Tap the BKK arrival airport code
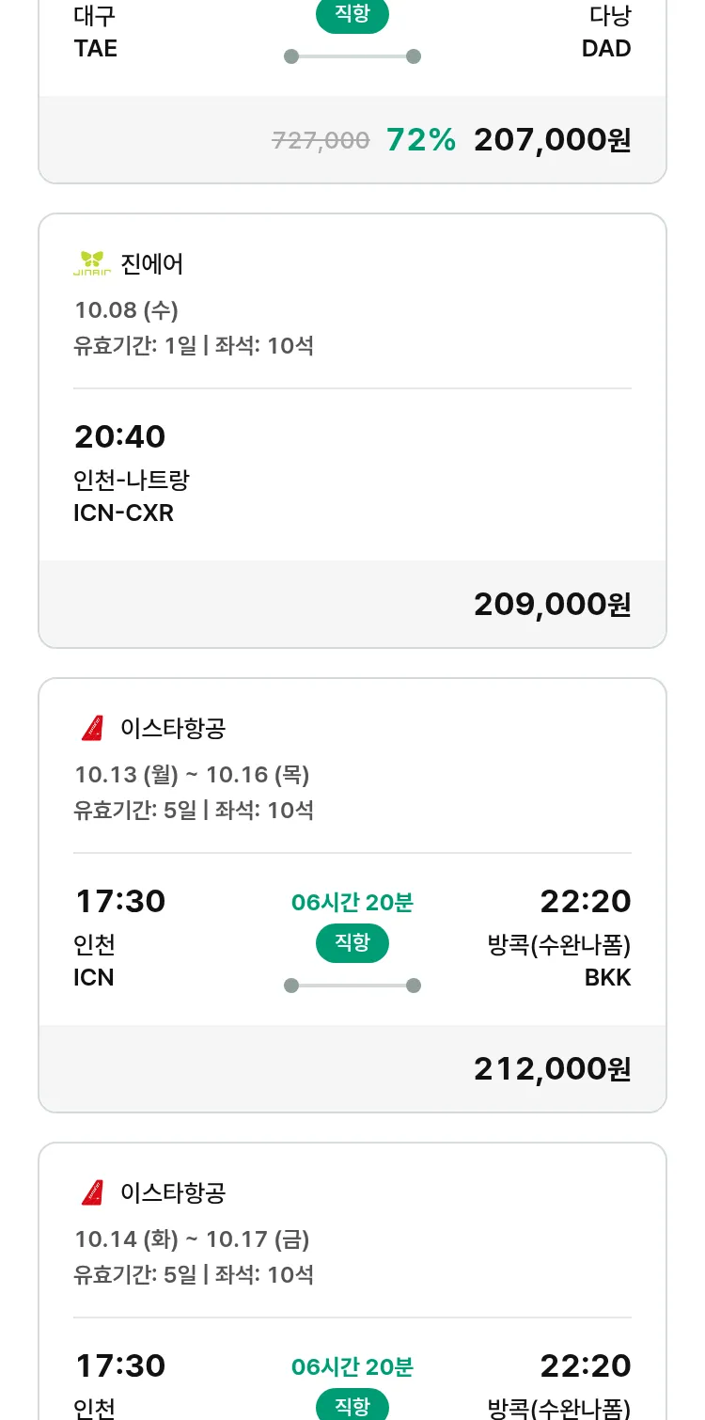 pyautogui.click(x=607, y=978)
